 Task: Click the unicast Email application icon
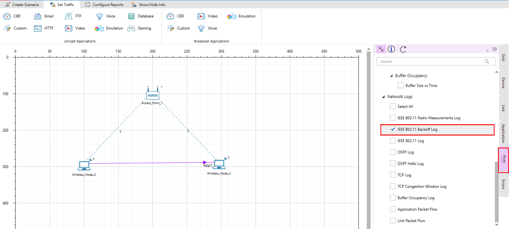pos(38,16)
